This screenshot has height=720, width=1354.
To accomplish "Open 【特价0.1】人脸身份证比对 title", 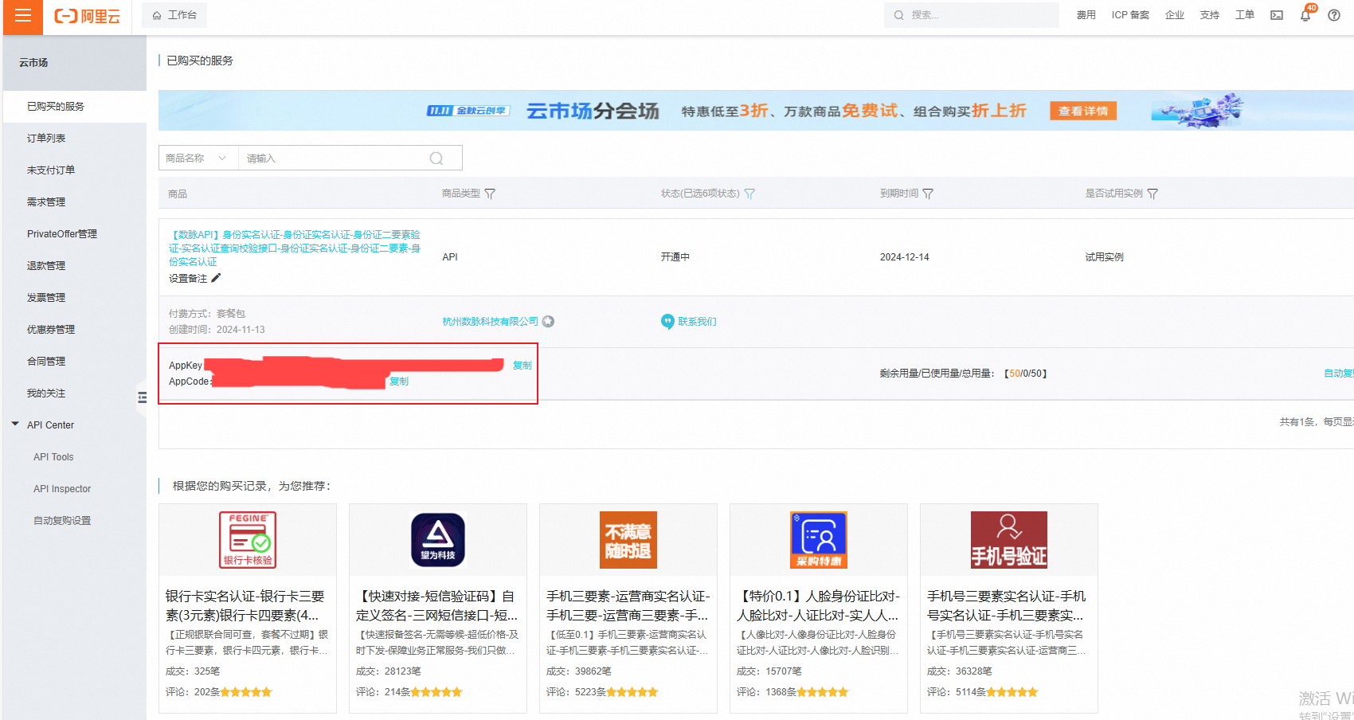I will [x=818, y=605].
